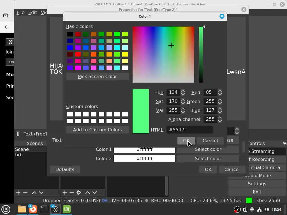The width and height of the screenshot is (287, 215).
Task: Click the back arrow in left window
Action: pos(7,27)
